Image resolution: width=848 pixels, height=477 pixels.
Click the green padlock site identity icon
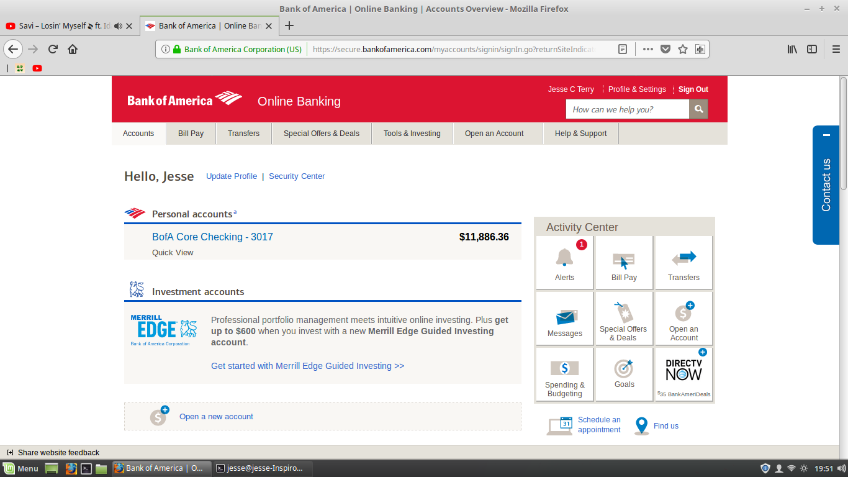click(x=177, y=49)
